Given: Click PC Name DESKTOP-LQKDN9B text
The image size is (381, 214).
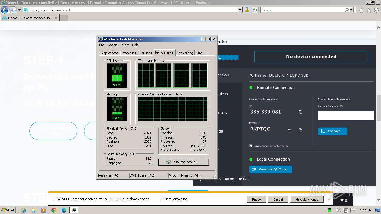Looking at the screenshot, I should coord(278,75).
